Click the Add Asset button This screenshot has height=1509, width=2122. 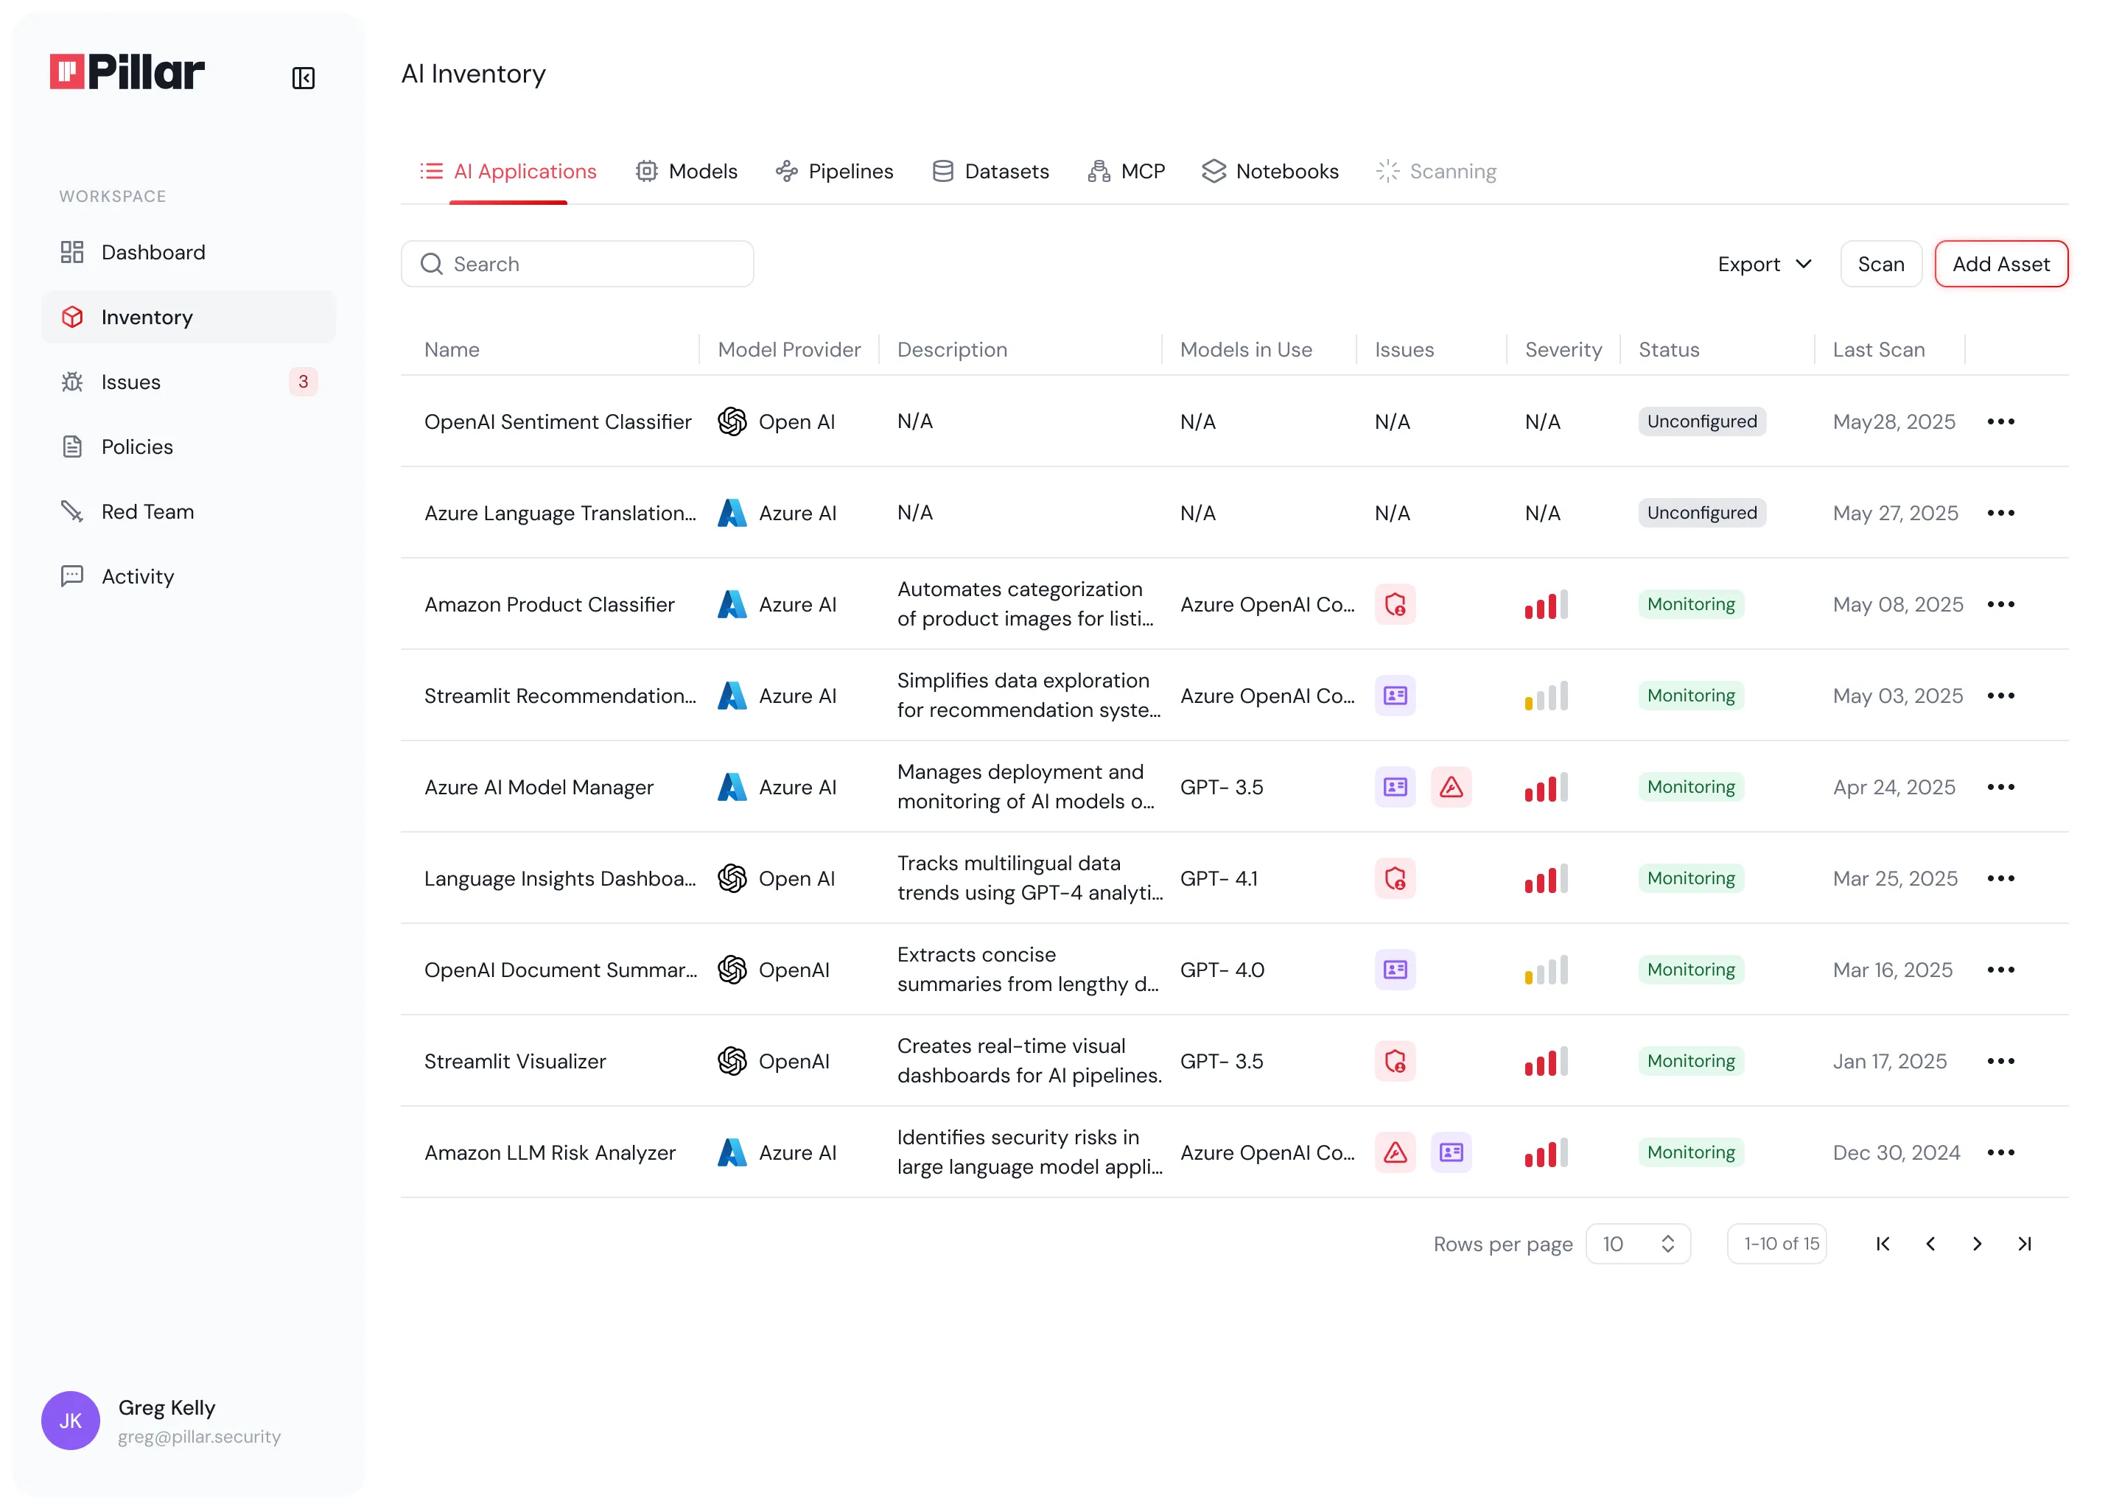click(2000, 265)
